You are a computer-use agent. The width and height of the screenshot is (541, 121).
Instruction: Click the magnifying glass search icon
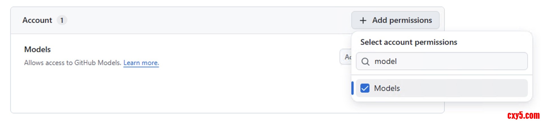pyautogui.click(x=365, y=62)
